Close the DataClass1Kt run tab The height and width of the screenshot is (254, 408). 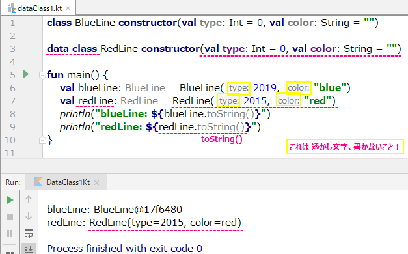(96, 182)
